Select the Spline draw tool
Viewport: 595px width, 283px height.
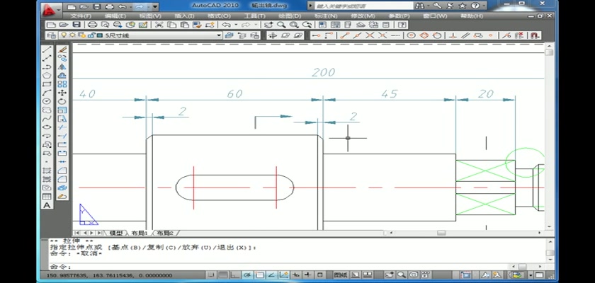[x=47, y=119]
